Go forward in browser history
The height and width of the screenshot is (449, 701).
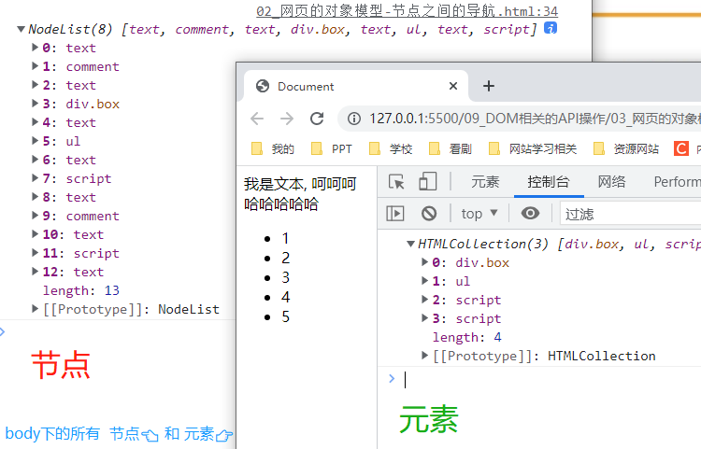point(287,119)
